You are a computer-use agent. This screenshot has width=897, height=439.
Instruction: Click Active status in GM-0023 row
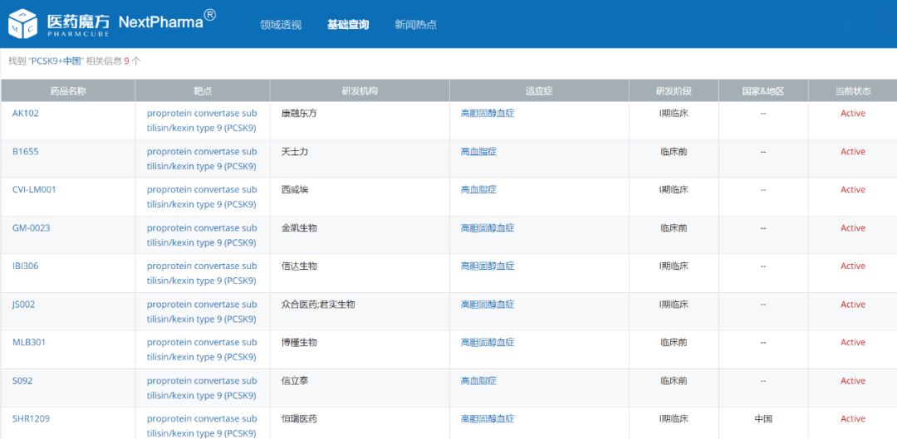(852, 227)
